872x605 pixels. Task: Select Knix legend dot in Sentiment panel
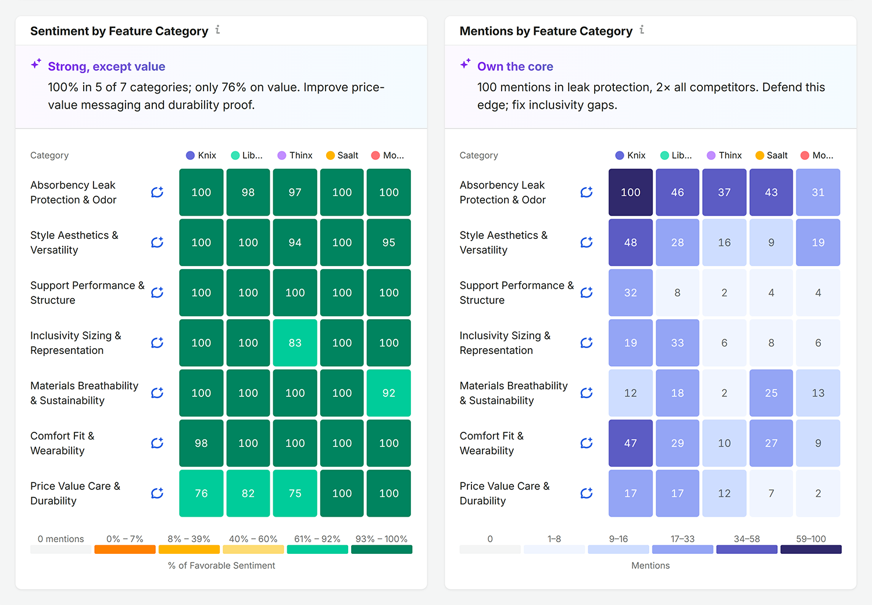coord(190,155)
